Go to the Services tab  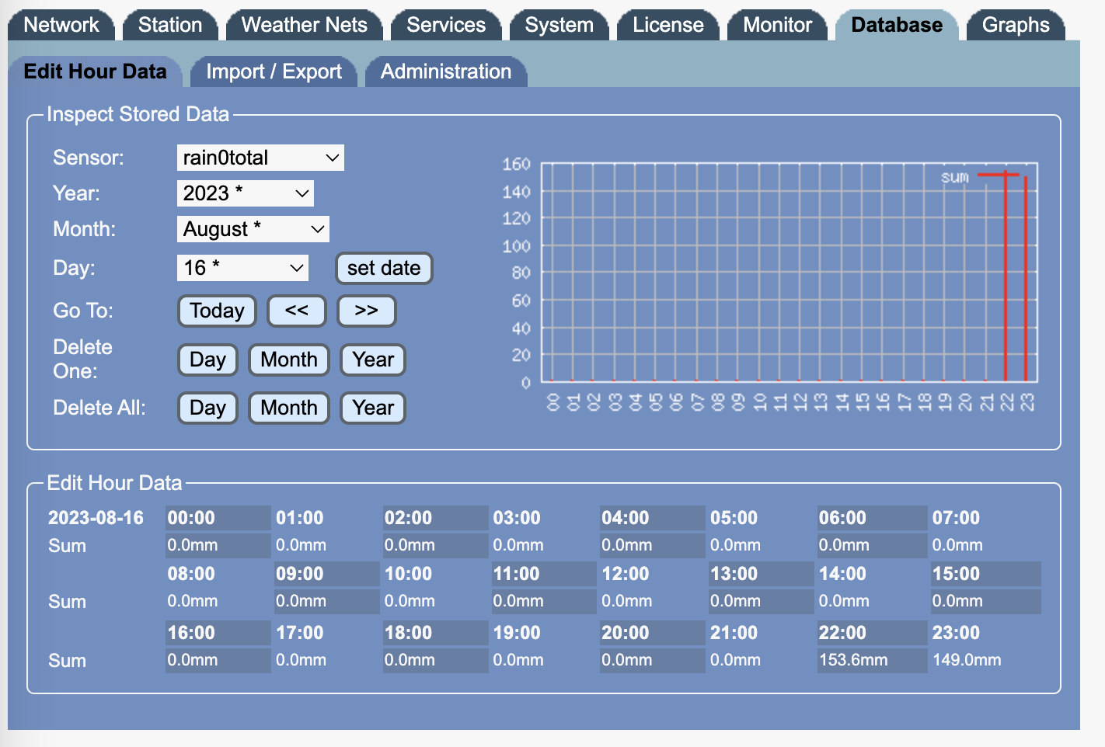click(x=446, y=25)
